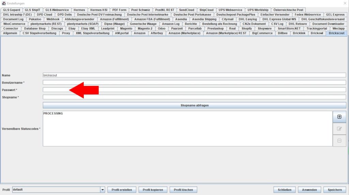The height and width of the screenshot is (195, 349).
Task: Edit the selected status code
Action: point(339,129)
